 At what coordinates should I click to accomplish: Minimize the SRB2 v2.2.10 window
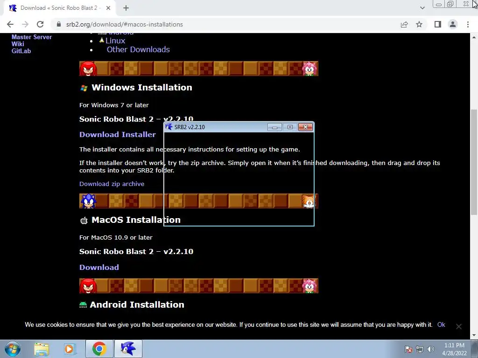pos(274,127)
